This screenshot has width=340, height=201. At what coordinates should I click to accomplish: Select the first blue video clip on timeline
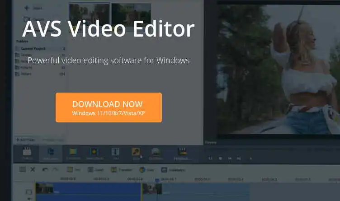88,192
